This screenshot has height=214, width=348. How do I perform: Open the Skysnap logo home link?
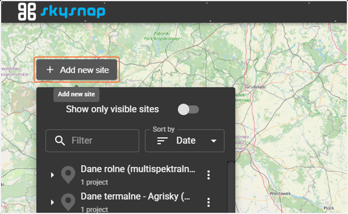pos(61,11)
